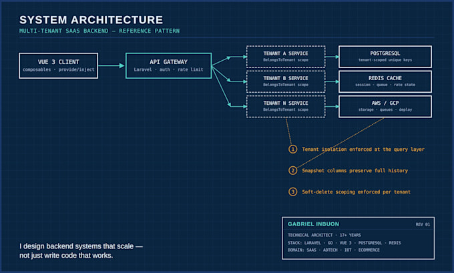Click "storage · queues · deploy" text
The width and height of the screenshot is (454, 273).
pos(385,109)
